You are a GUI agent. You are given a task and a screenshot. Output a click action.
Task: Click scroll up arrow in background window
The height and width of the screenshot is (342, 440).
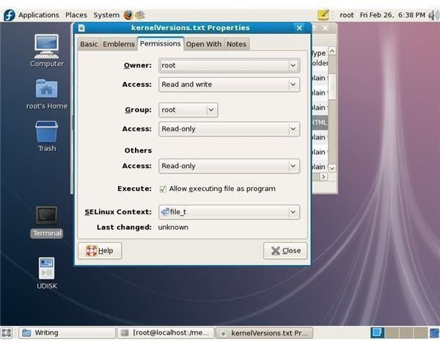tap(332, 51)
